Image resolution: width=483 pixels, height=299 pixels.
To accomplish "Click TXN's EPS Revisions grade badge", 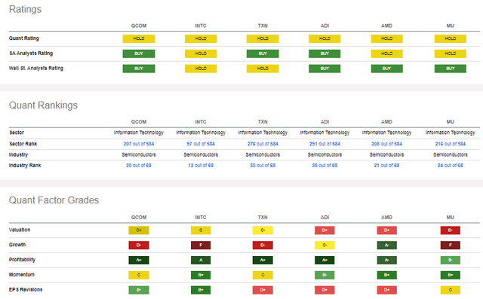I will 263,290.
